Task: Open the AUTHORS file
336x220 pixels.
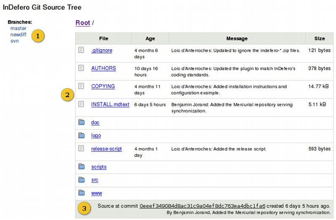Action: click(104, 68)
